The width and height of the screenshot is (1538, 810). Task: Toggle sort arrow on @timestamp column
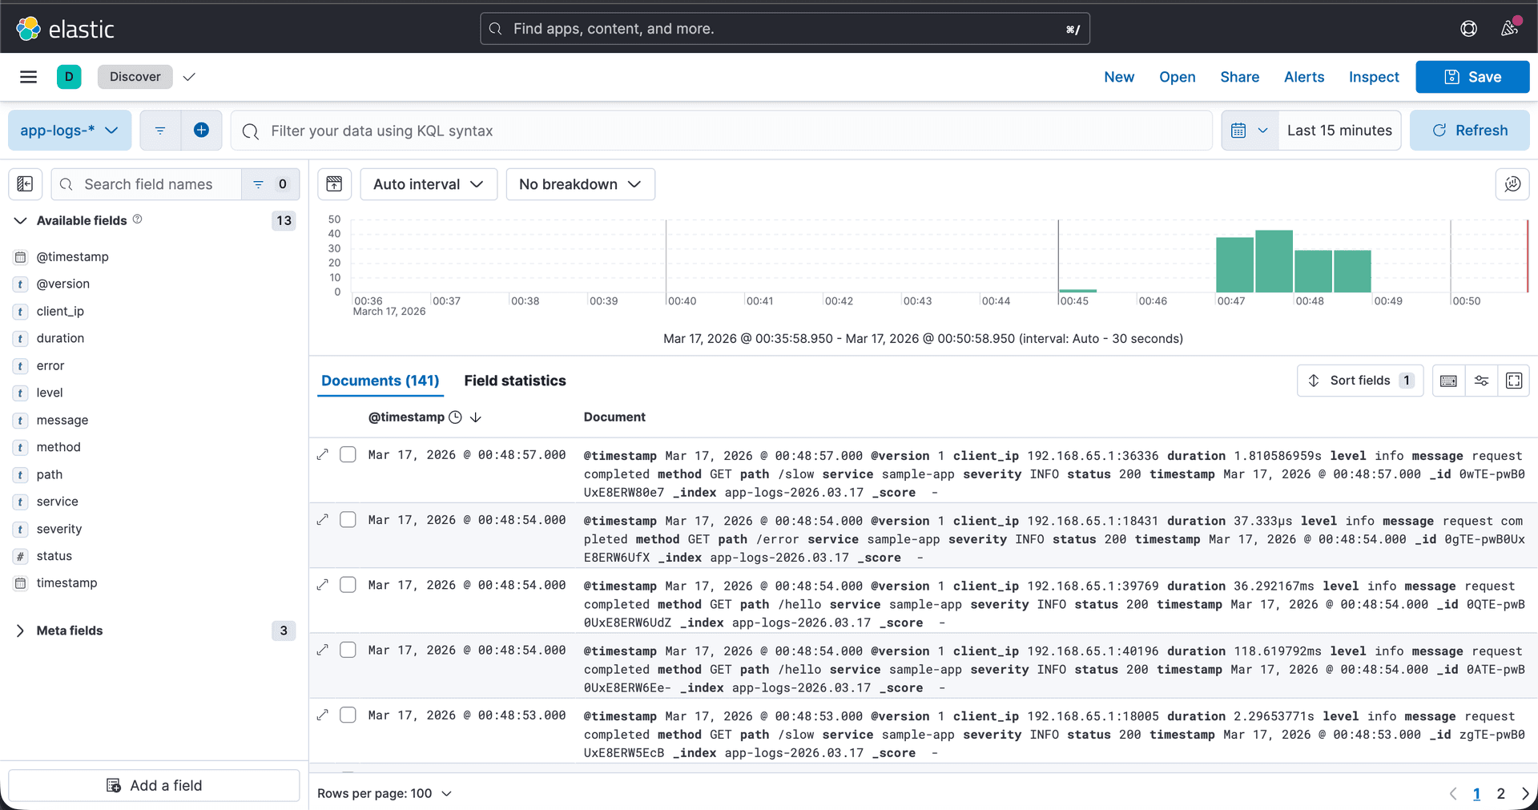coord(476,417)
